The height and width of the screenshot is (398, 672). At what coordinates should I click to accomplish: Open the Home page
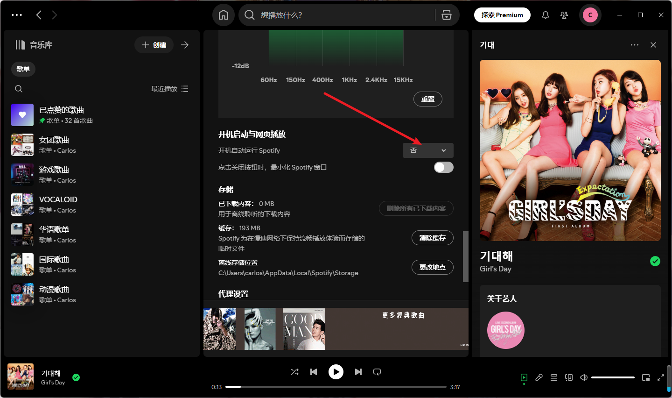(x=224, y=15)
